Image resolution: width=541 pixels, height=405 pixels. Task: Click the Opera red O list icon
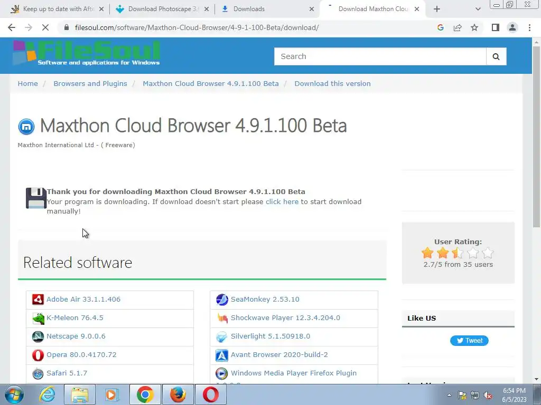[38, 355]
